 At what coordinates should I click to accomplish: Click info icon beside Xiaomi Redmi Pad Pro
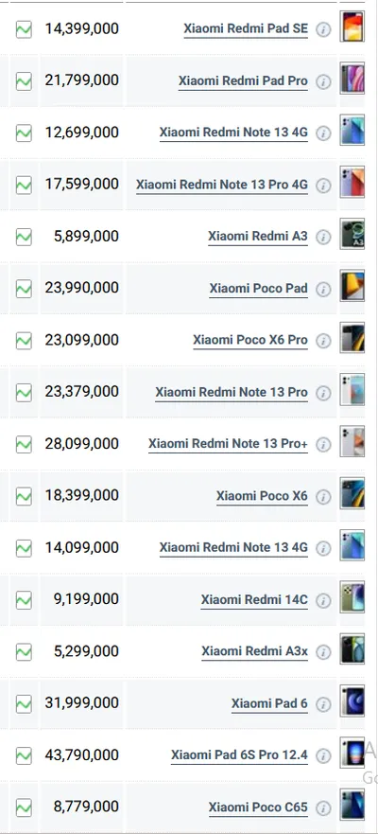click(x=323, y=82)
